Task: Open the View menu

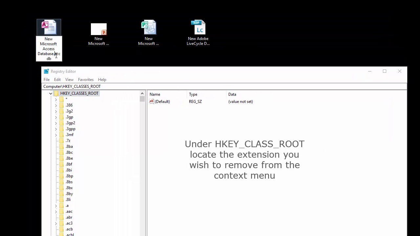Action: pyautogui.click(x=69, y=80)
